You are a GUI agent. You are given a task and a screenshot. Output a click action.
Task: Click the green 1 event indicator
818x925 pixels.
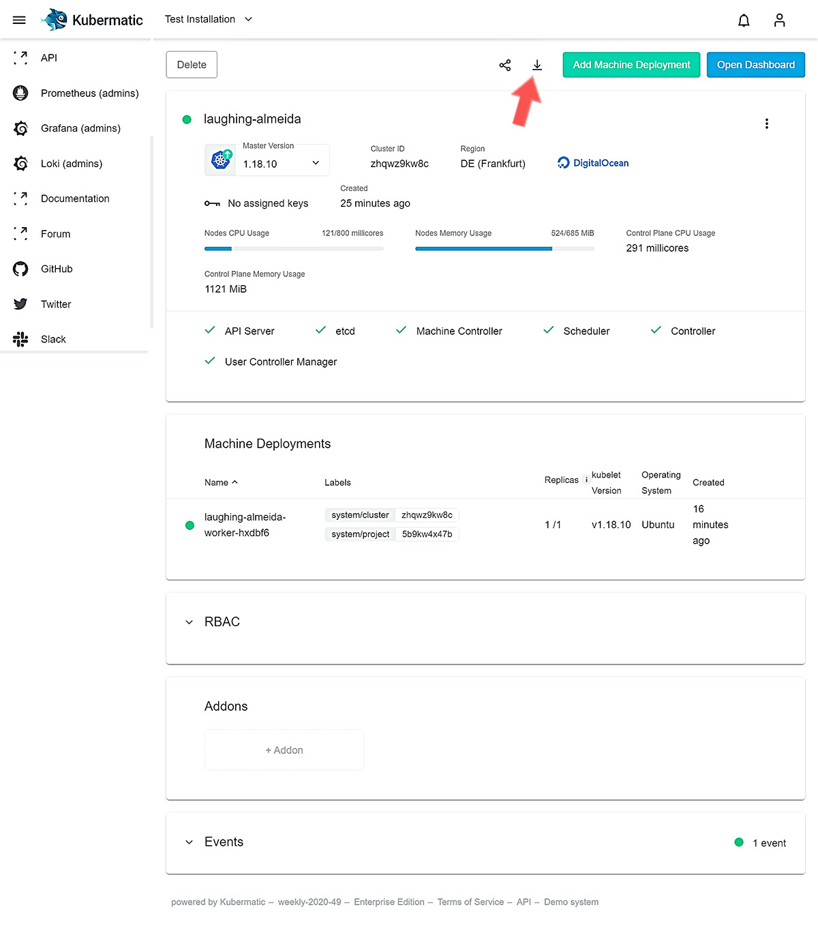coord(739,842)
